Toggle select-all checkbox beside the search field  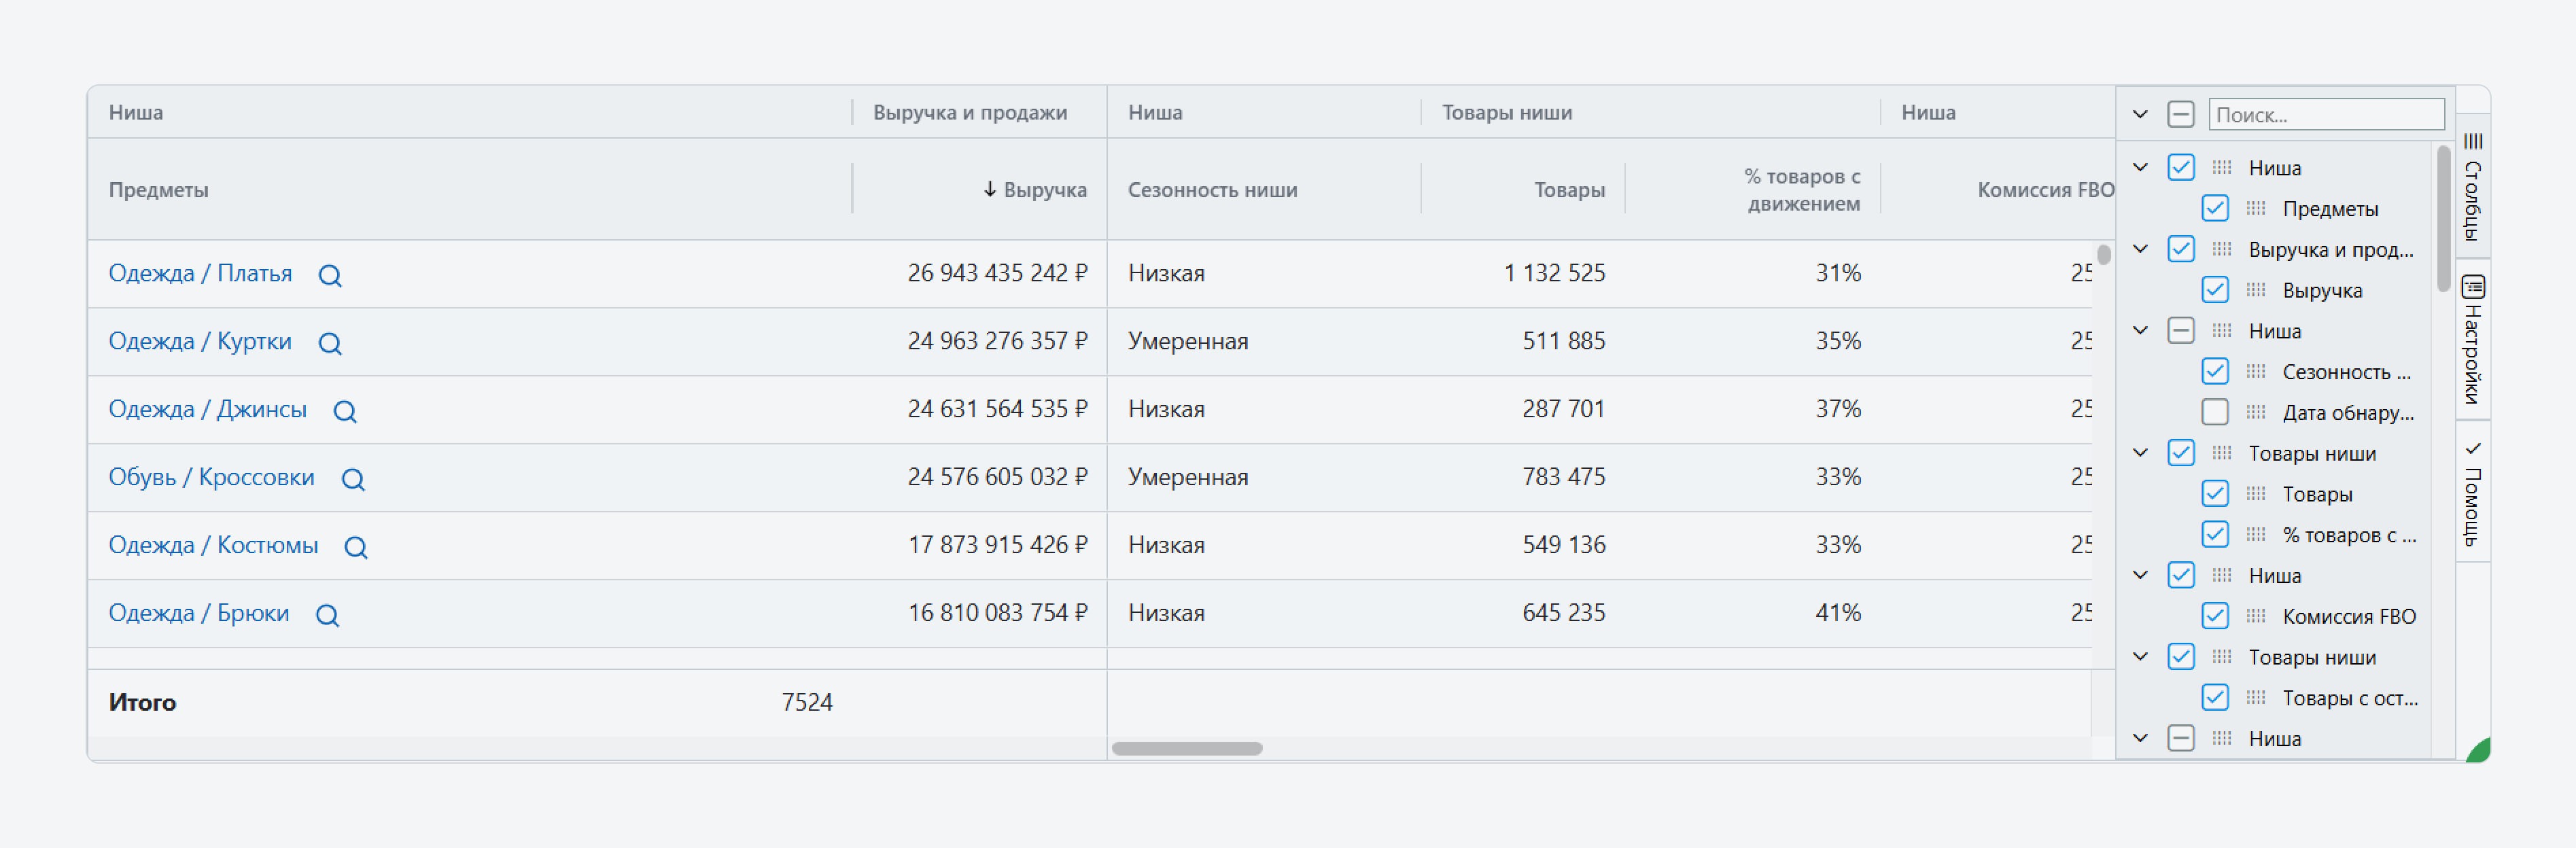pos(2181,114)
